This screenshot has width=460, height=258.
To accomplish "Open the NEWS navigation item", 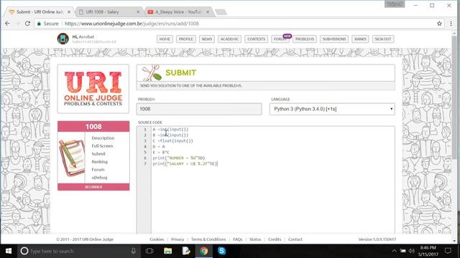I will 207,39.
